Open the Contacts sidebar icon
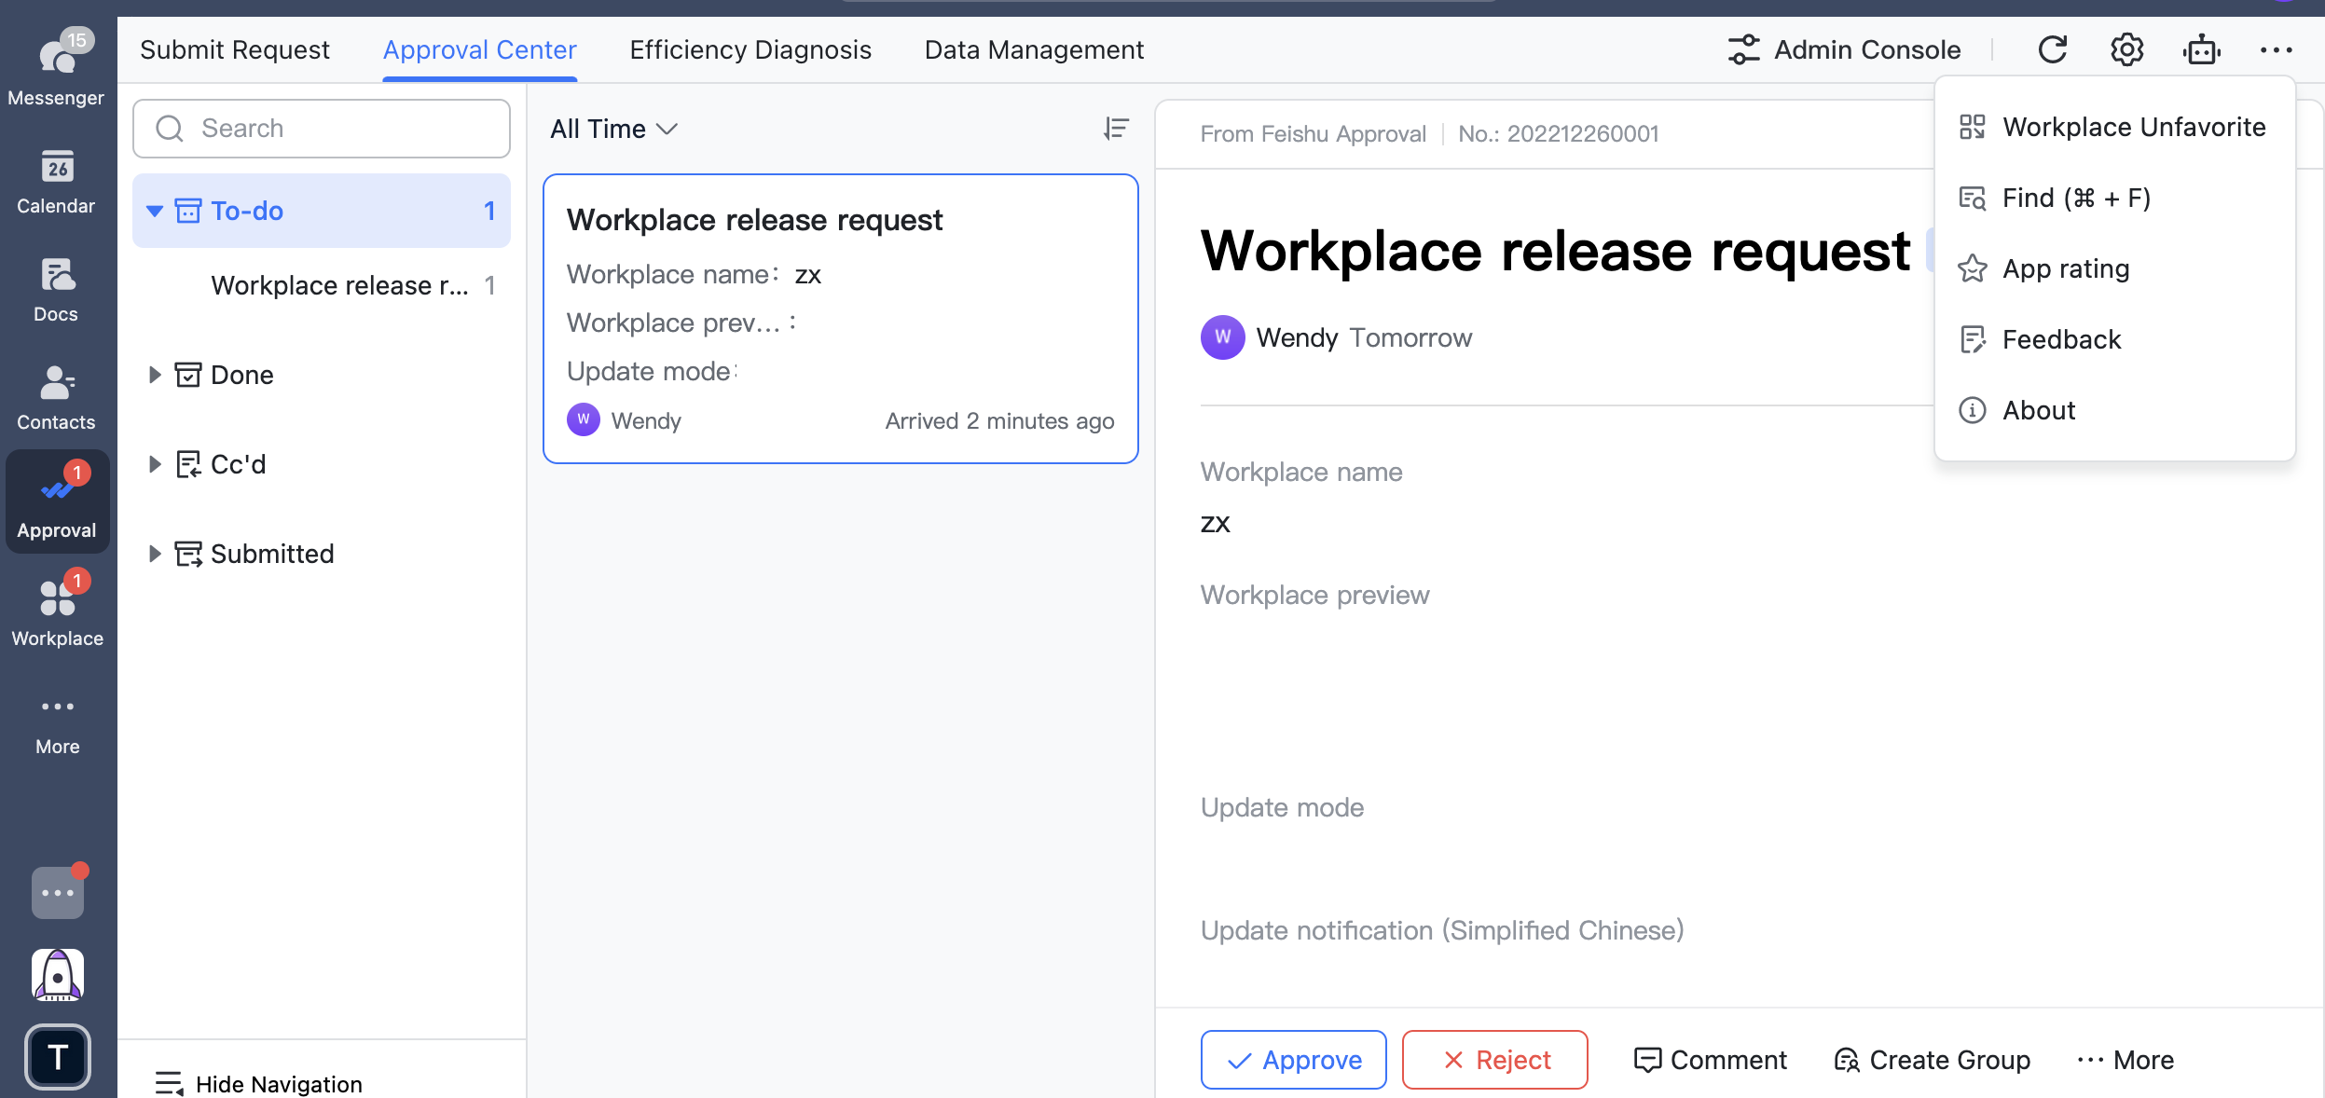This screenshot has width=2325, height=1098. (x=56, y=396)
